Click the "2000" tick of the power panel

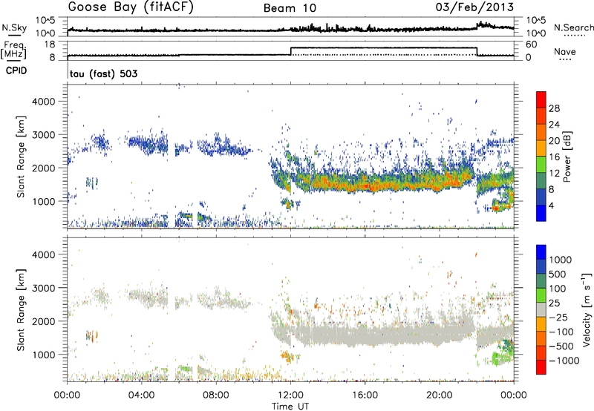(x=43, y=168)
